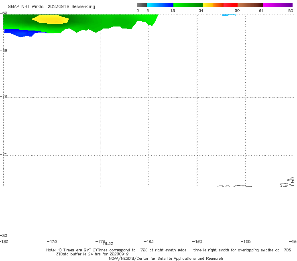This screenshot has height=261, width=297.
Task: Click the color bar label '50'
Action: 237,10
